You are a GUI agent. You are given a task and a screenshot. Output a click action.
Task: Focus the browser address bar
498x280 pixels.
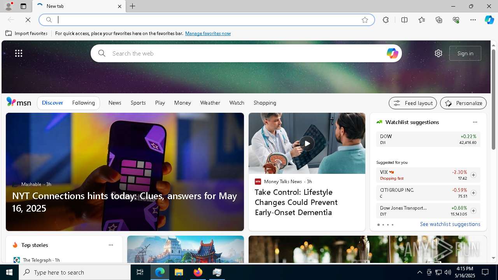[206, 20]
